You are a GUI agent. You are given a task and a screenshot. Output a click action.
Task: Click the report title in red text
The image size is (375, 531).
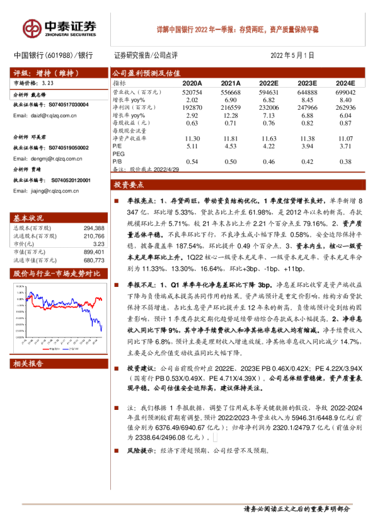click(x=238, y=30)
